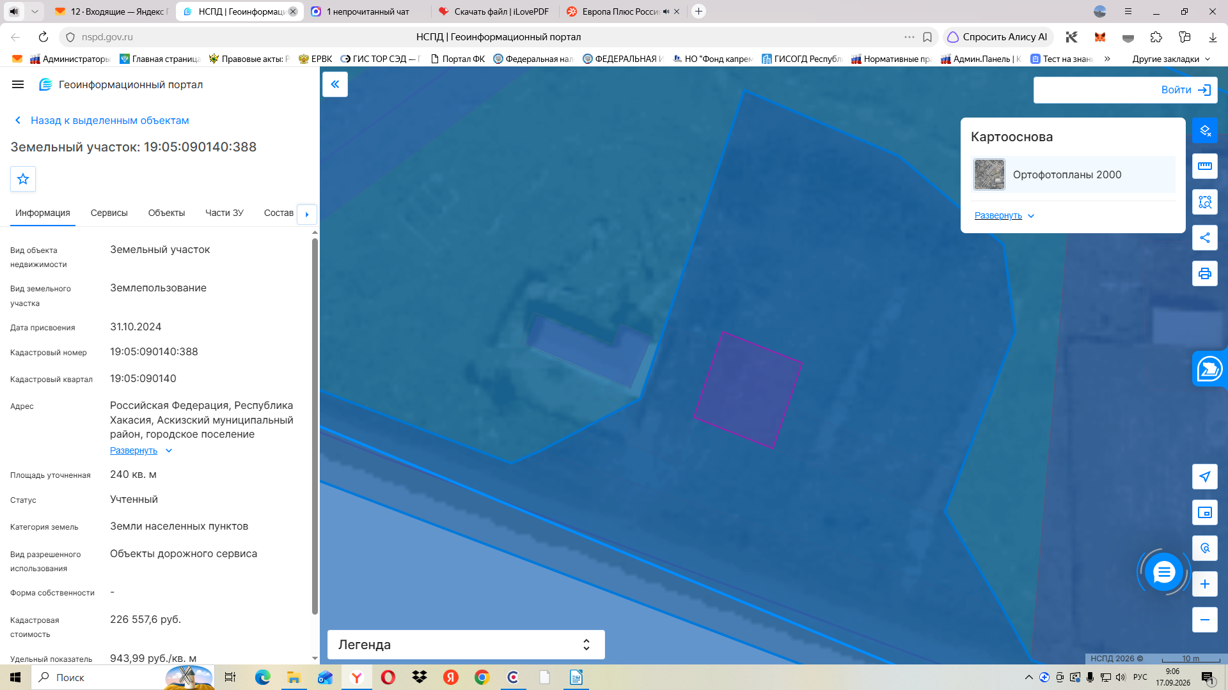Open the hamburger menu of Геоинформационный портал
This screenshot has height=690, width=1228.
(18, 84)
